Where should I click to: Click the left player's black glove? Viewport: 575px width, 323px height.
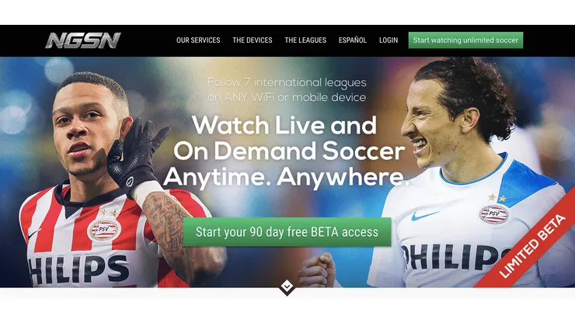[x=135, y=155]
